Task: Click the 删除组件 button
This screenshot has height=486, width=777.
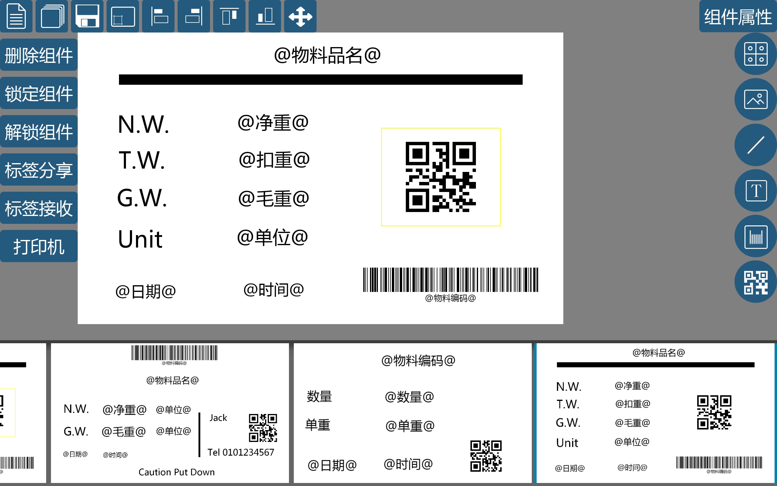Action: [39, 55]
